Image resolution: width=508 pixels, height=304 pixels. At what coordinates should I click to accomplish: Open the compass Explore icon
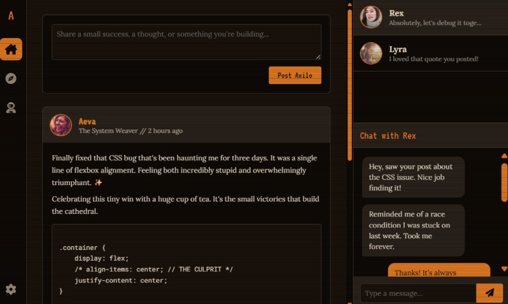[11, 78]
